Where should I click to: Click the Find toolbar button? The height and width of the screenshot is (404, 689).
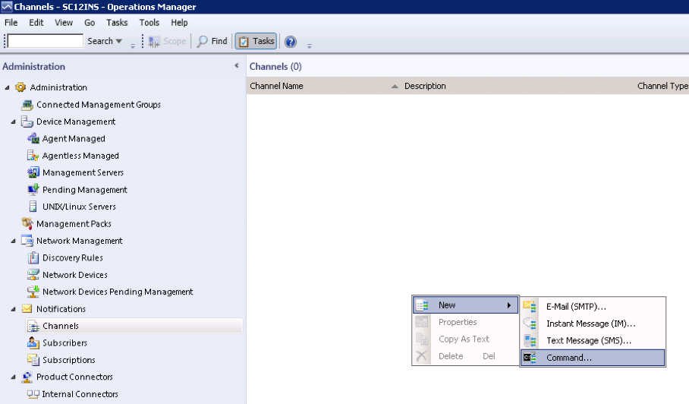pos(212,41)
